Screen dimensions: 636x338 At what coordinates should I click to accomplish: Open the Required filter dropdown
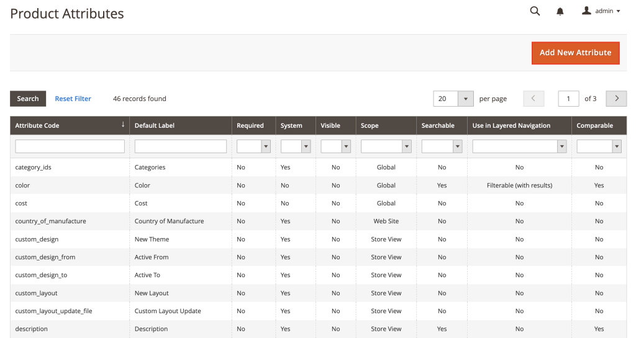[253, 146]
